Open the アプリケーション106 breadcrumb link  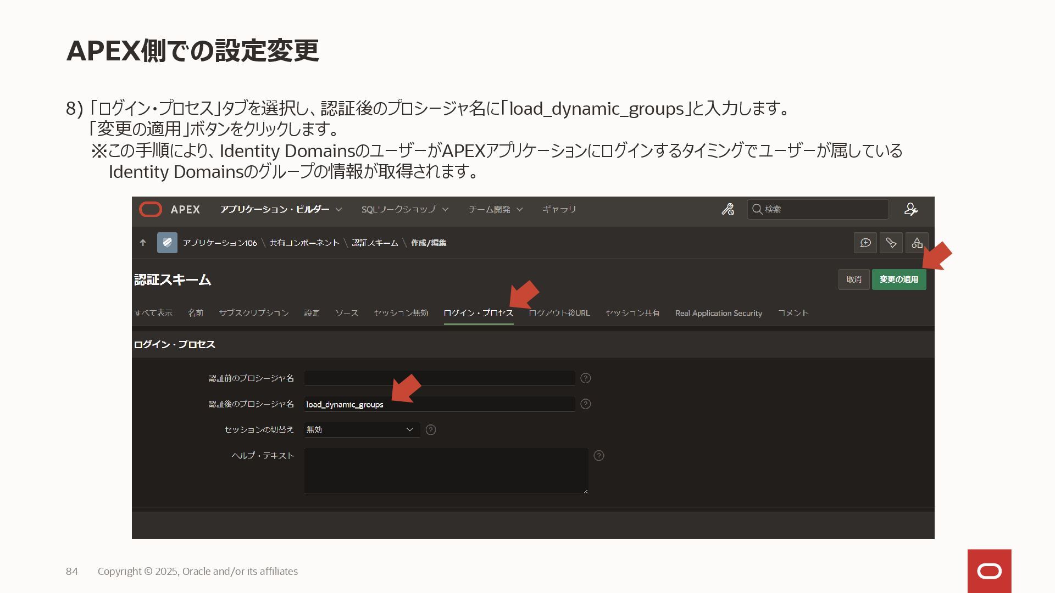pyautogui.click(x=220, y=243)
